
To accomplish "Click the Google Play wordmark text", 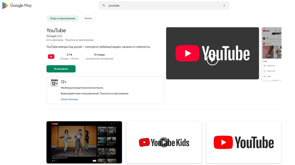I will click(21, 6).
